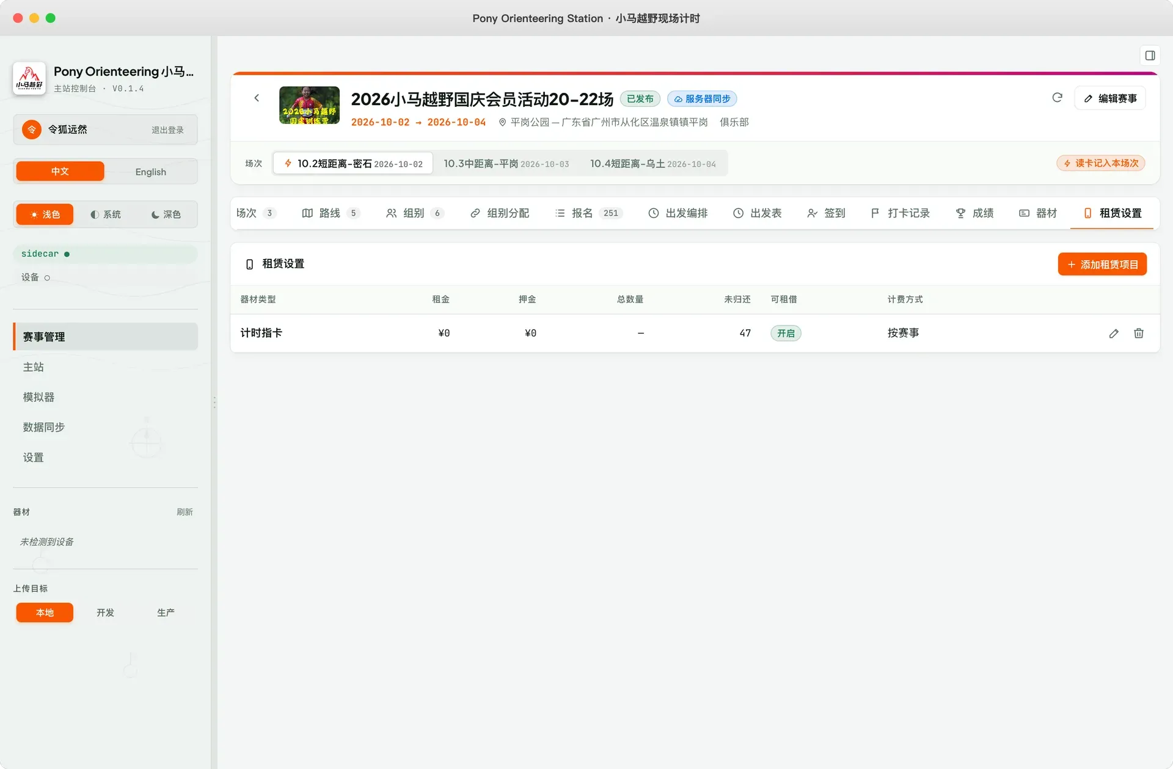The height and width of the screenshot is (769, 1173).
Task: Open the 场次 tab with count 3
Action: point(256,213)
